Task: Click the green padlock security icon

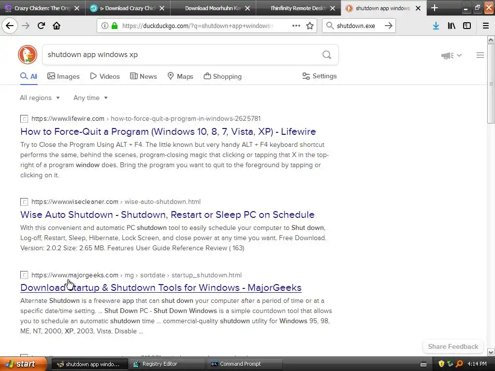Action: (115, 26)
